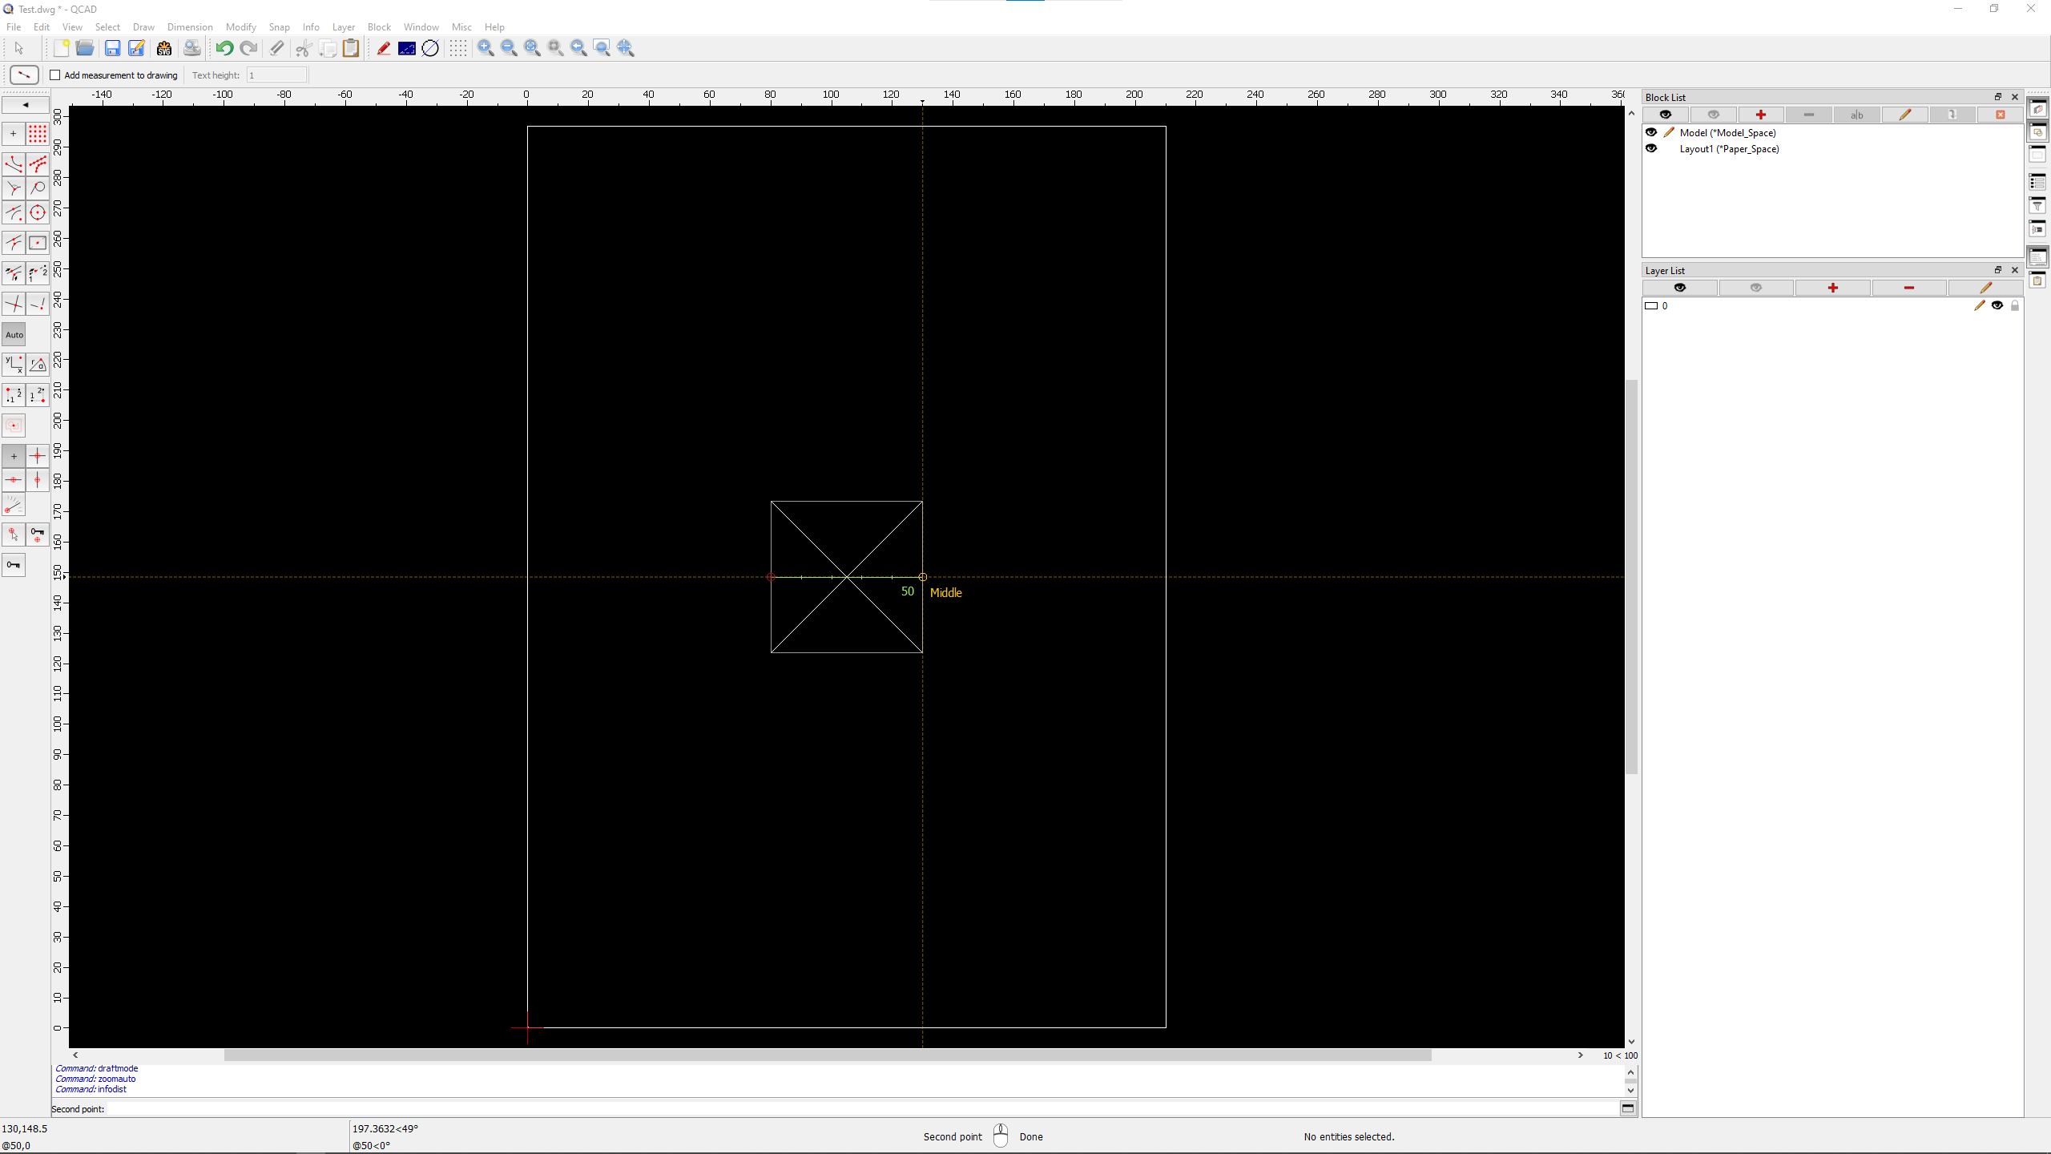Image resolution: width=2051 pixels, height=1154 pixels.
Task: Click the horizontal scrollbar under the drawing
Action: 827,1055
